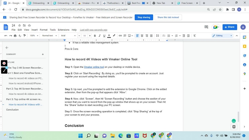Open the Extensions menu
The image size is (249, 140).
coord(64,30)
